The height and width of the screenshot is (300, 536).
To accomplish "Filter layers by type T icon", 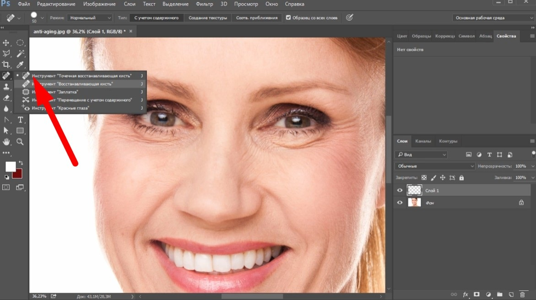I will point(489,155).
